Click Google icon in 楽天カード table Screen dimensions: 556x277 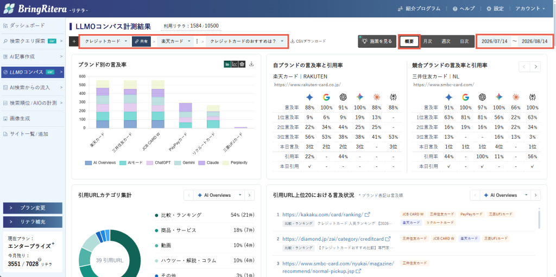point(326,97)
